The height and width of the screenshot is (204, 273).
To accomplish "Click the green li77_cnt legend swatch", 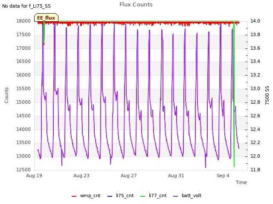I will [143, 196].
